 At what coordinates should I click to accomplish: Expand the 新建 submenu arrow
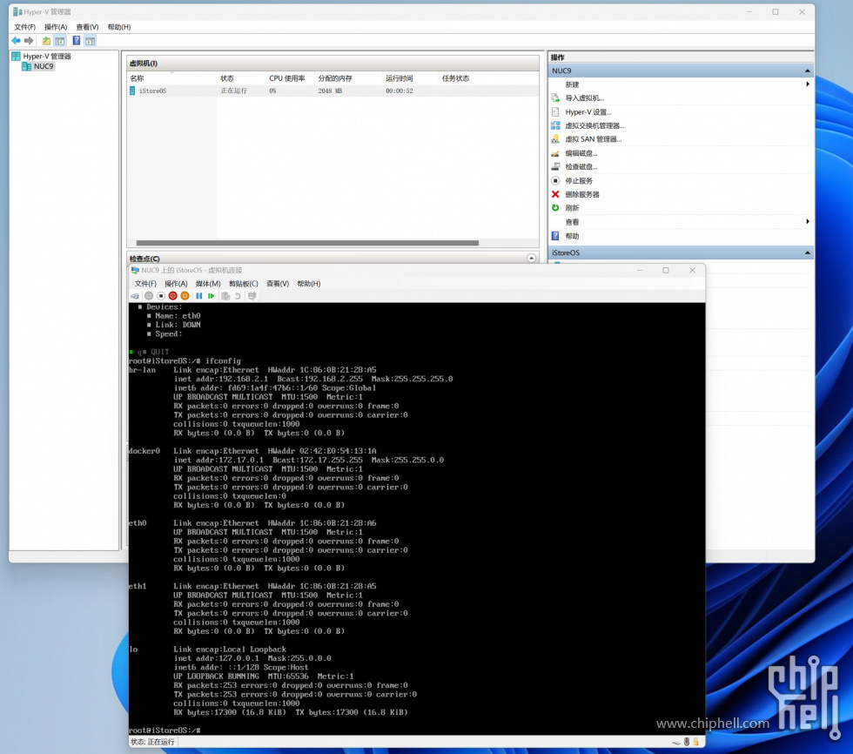(808, 84)
